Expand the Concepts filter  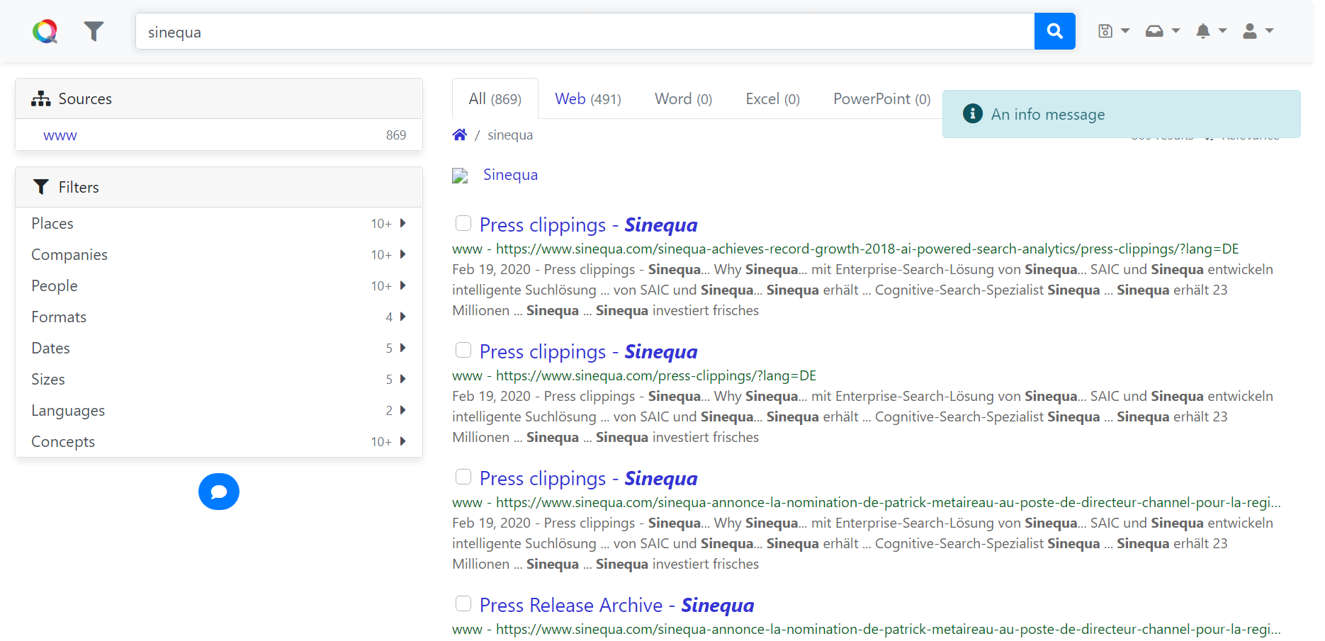click(x=219, y=441)
